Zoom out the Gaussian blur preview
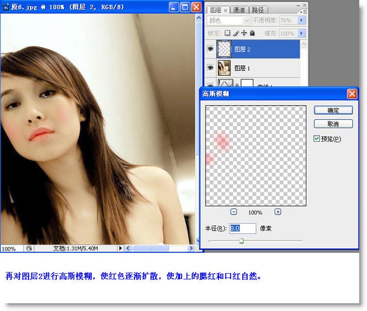 (234, 211)
